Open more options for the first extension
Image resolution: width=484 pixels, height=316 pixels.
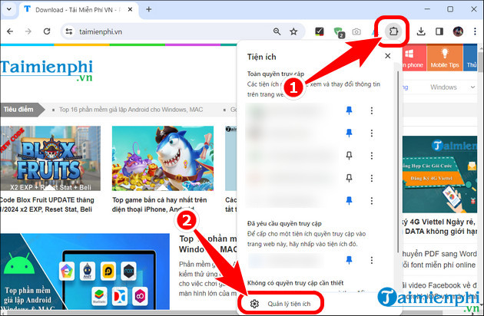coord(372,110)
